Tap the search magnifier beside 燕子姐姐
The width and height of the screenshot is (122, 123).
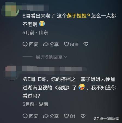89,15
